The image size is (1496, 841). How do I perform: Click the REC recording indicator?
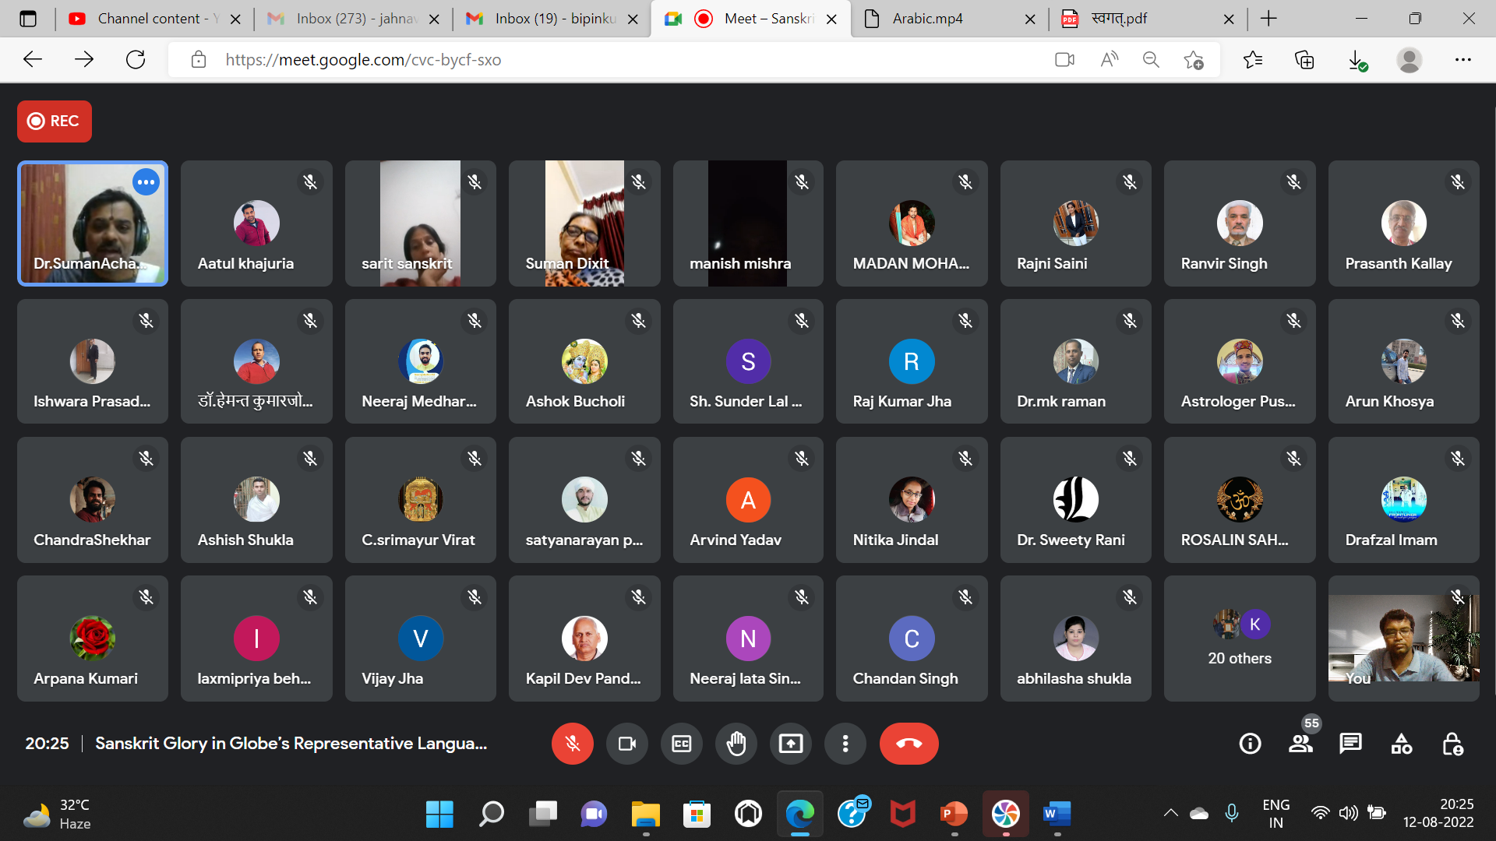click(x=55, y=121)
